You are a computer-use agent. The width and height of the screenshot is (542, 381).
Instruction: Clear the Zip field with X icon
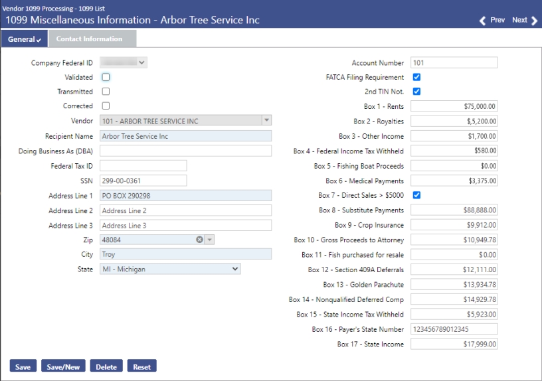[199, 240]
